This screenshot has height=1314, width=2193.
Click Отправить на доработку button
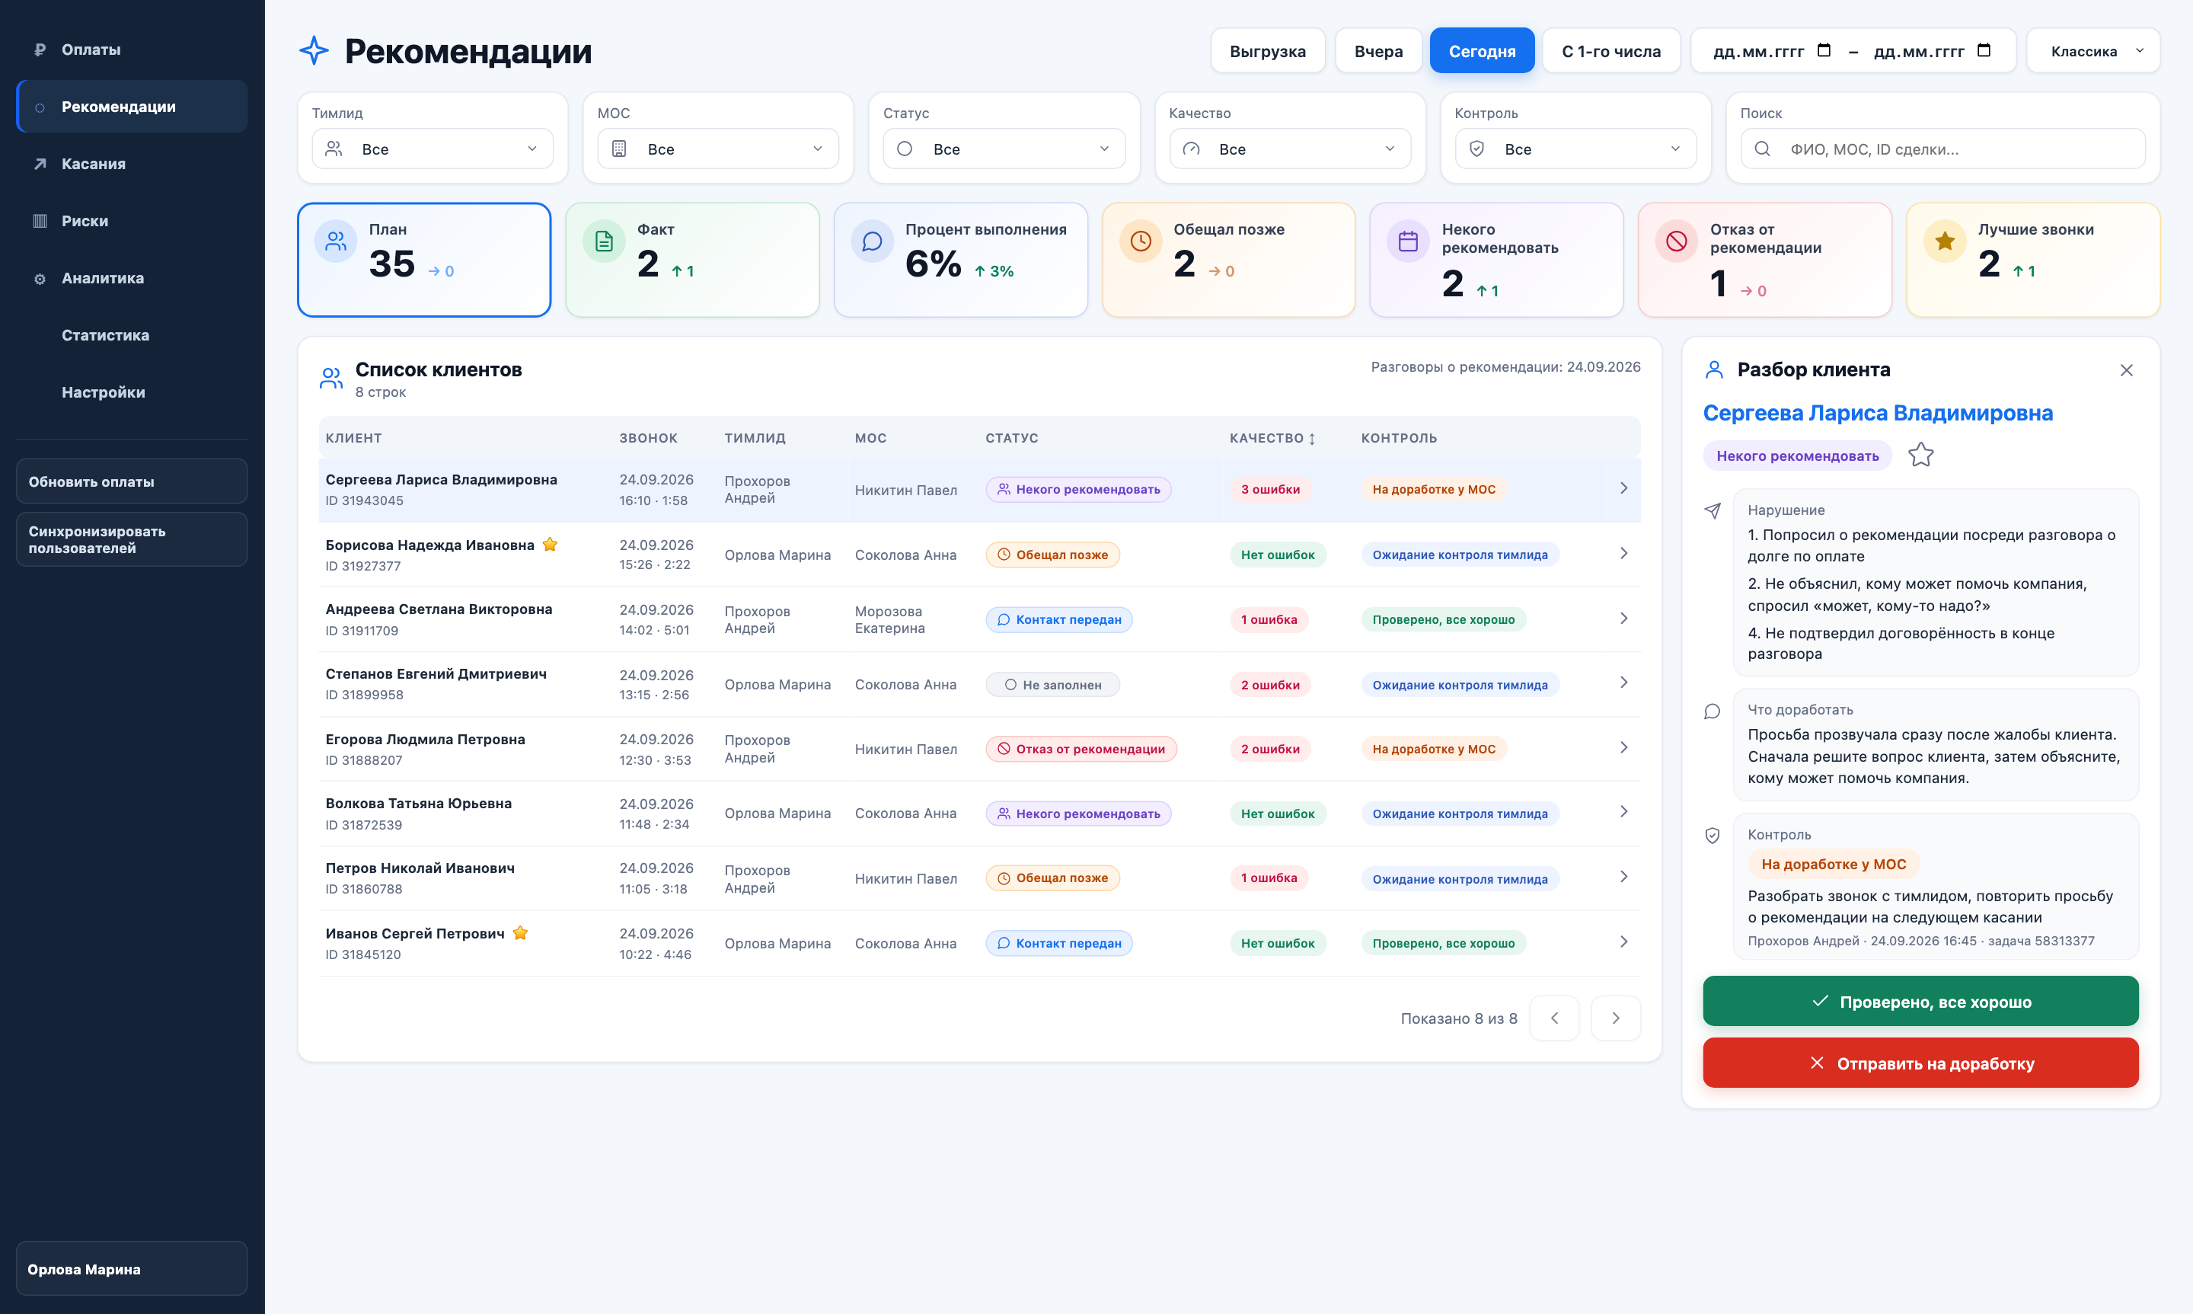(1920, 1063)
